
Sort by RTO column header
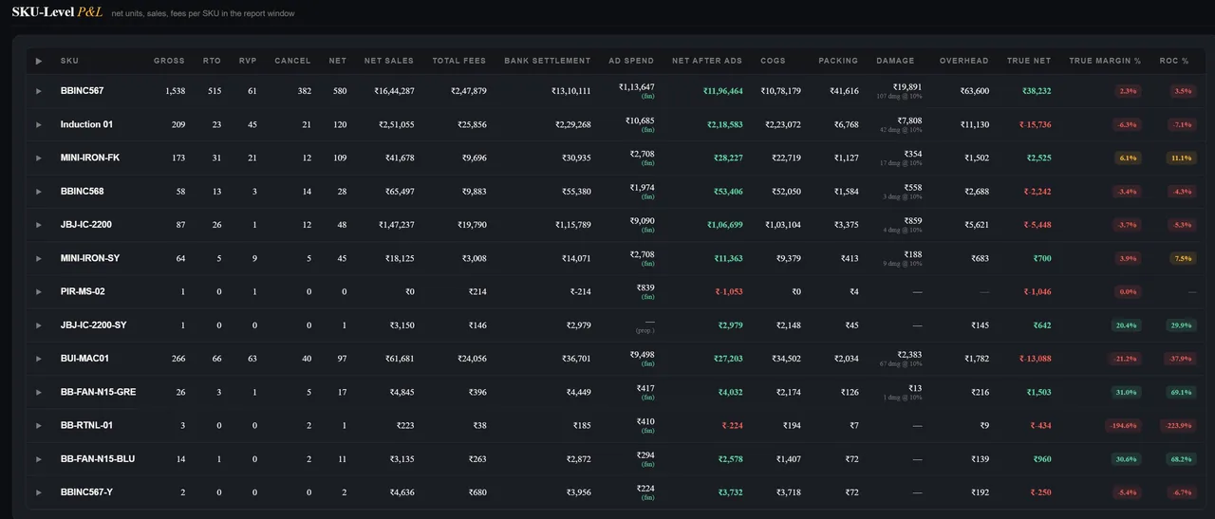tap(212, 61)
